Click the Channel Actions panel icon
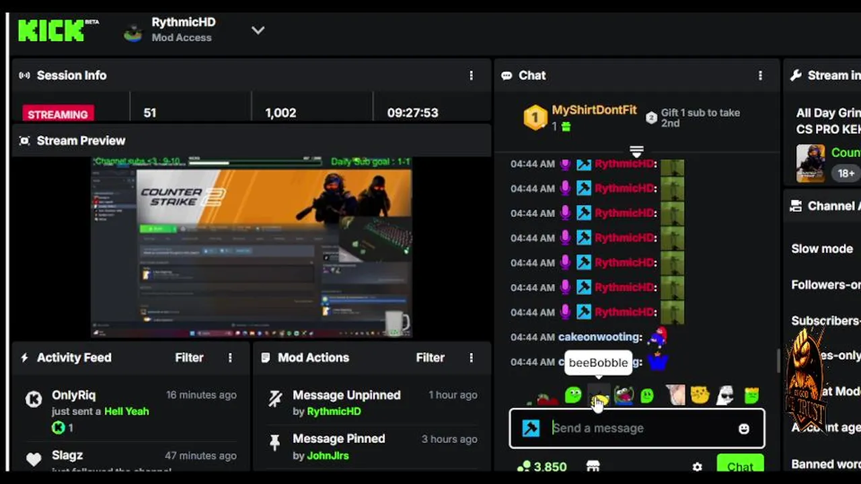The width and height of the screenshot is (861, 484). click(x=796, y=206)
